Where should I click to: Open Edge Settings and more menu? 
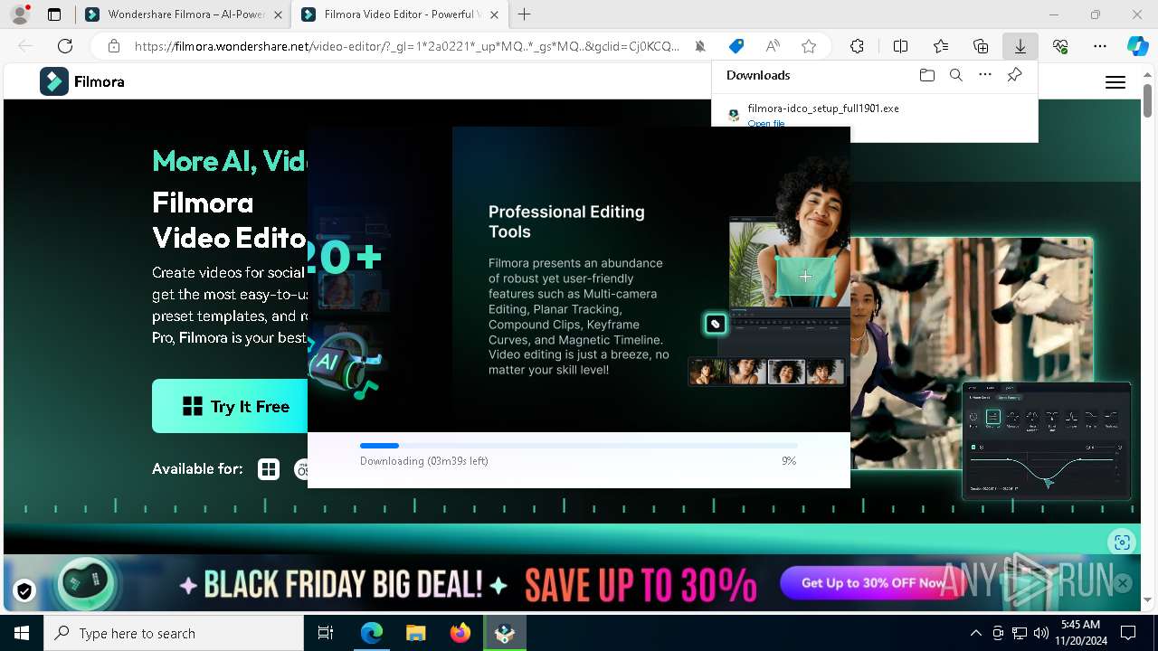tap(1100, 46)
